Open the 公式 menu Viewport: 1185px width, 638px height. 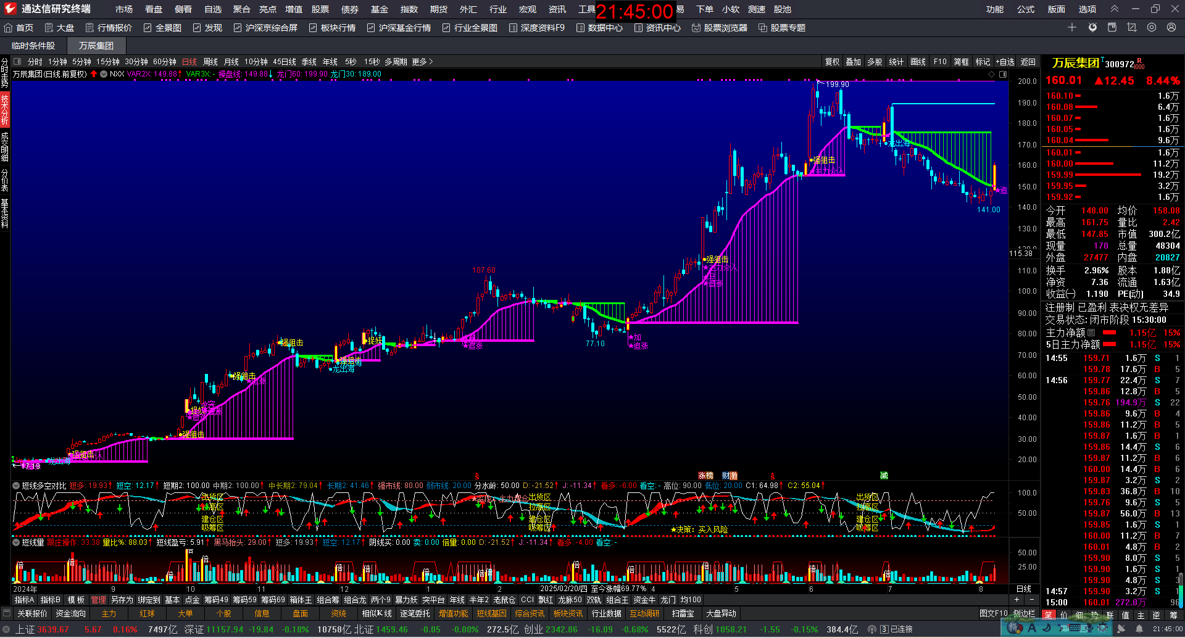tap(1026, 9)
